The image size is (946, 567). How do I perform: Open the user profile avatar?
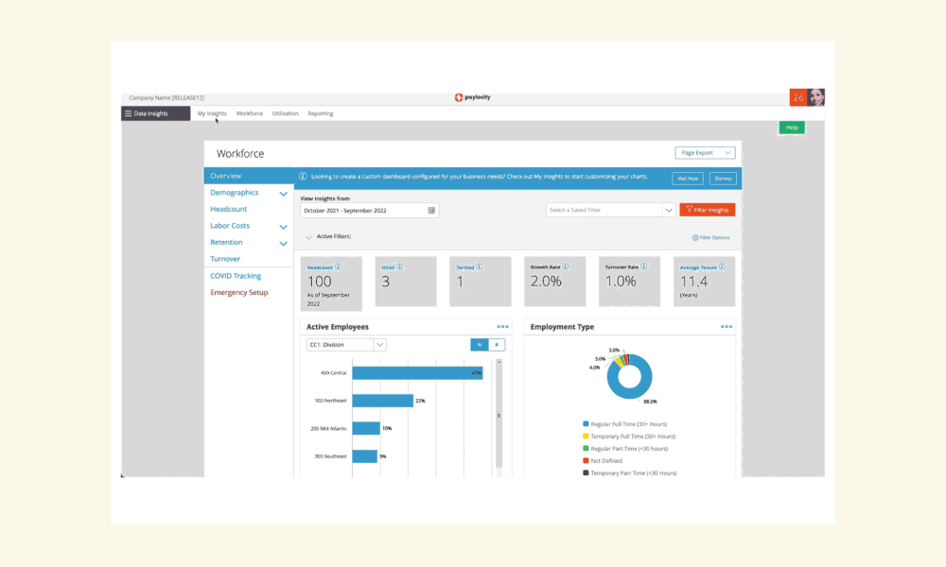[816, 97]
